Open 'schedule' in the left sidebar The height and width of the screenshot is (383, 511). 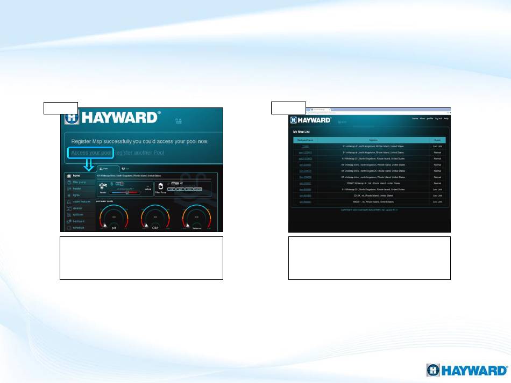(79, 228)
